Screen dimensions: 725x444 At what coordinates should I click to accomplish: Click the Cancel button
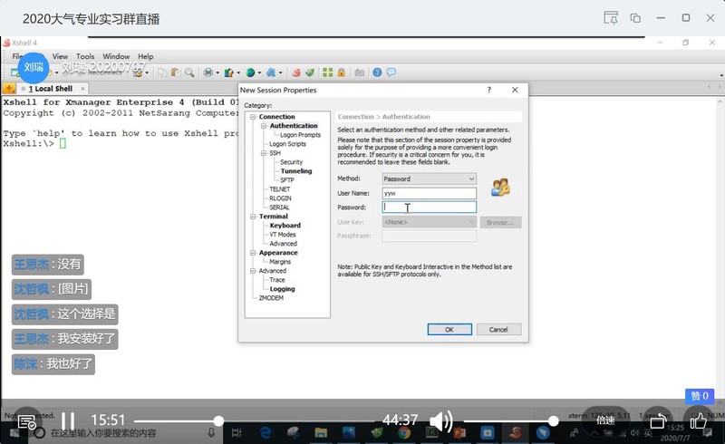coord(498,330)
